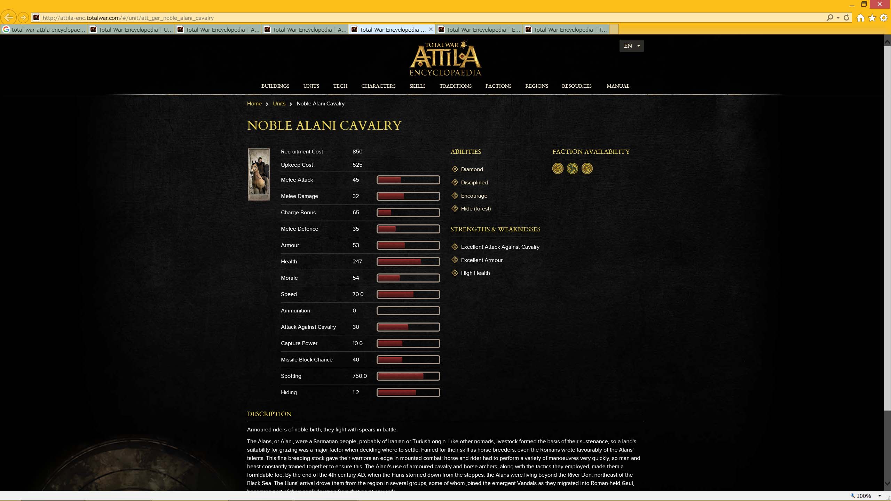Click the third faction emblem under Faction Availability
The width and height of the screenshot is (891, 501).
click(587, 169)
